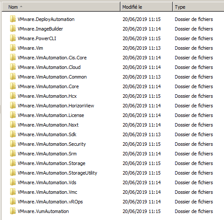
Task: Click the sort arrow beside Nom
Action: click(21, 7)
